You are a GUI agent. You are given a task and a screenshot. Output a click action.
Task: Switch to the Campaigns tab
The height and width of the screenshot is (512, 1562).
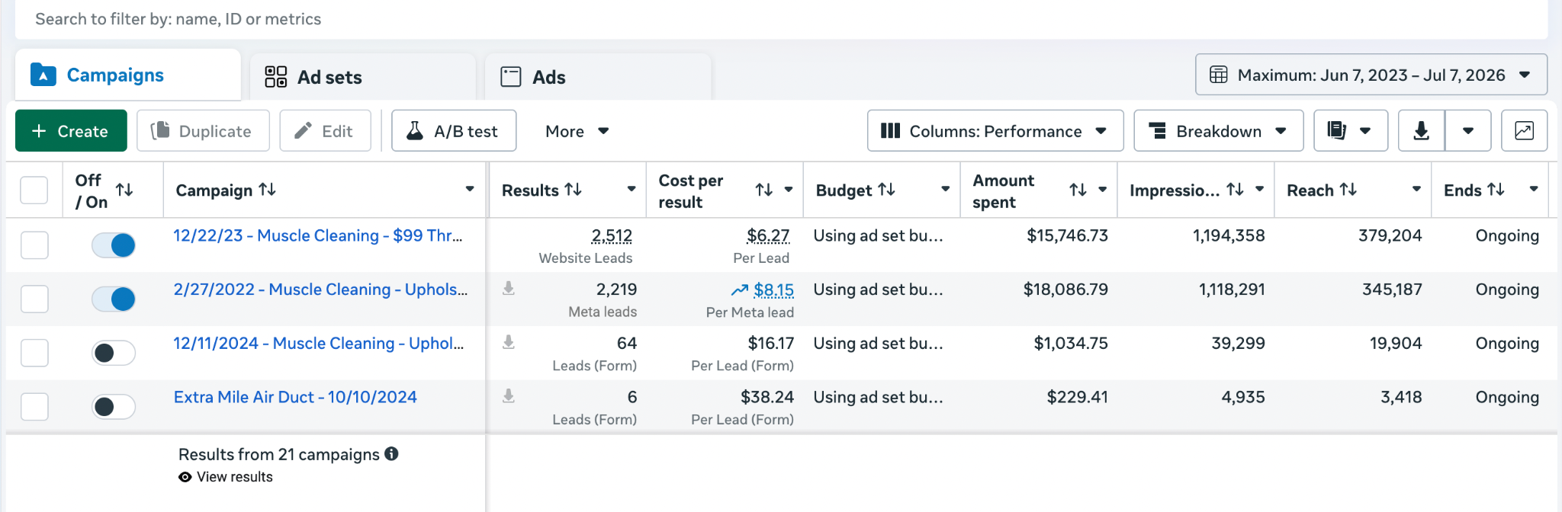coord(128,75)
